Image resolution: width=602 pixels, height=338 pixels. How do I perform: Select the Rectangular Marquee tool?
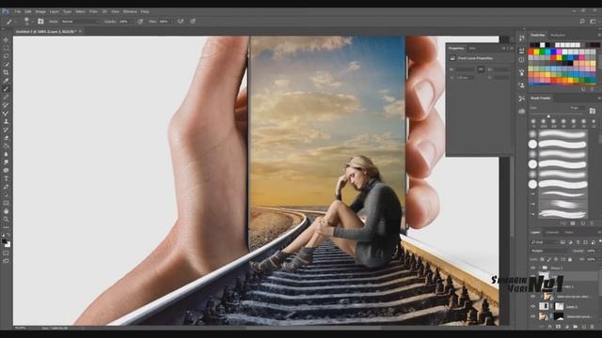tap(6, 48)
